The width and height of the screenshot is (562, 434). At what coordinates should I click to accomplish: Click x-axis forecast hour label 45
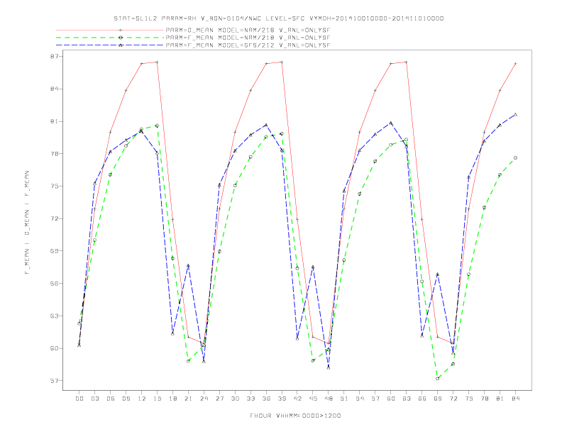click(x=313, y=399)
